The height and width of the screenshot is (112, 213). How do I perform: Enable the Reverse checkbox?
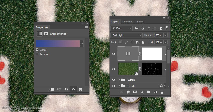pyautogui.click(x=37, y=54)
